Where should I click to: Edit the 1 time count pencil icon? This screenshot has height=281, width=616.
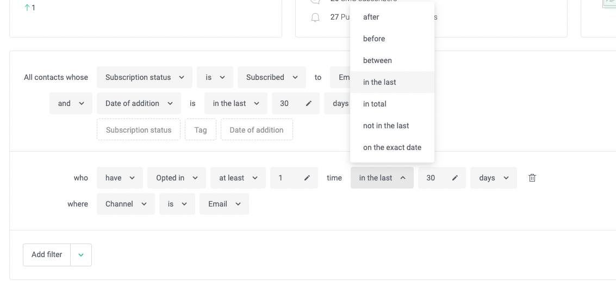(x=307, y=178)
